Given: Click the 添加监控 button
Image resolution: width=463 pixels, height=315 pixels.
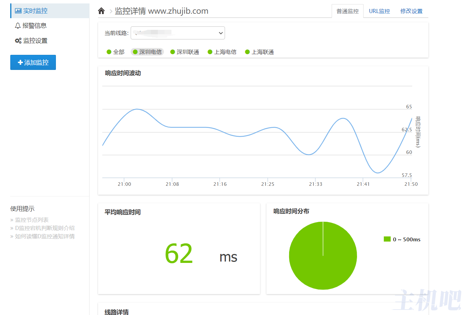Looking at the screenshot, I should pyautogui.click(x=33, y=62).
